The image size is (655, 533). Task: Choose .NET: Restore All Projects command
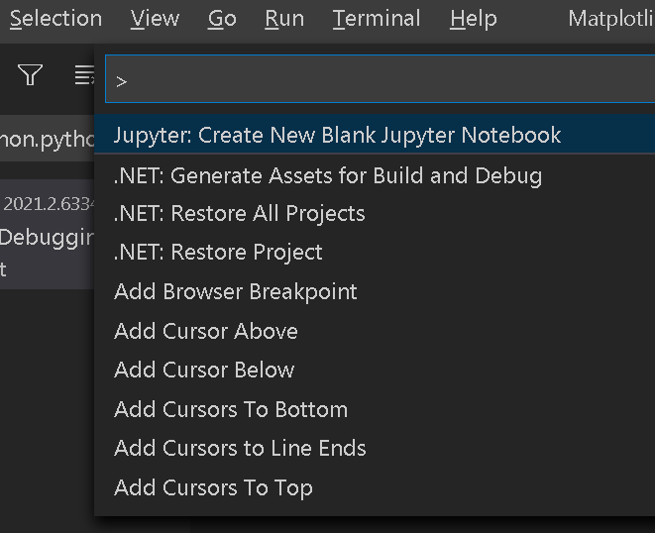click(375, 213)
